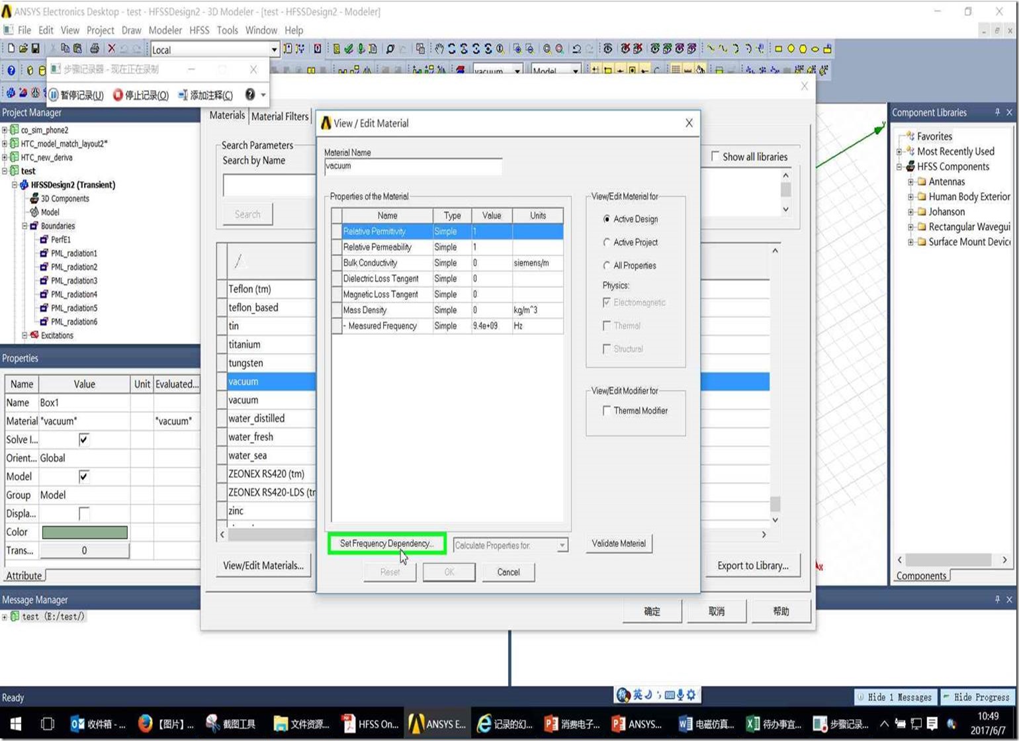Click the step recorder help icon
The width and height of the screenshot is (1019, 741).
coord(249,95)
